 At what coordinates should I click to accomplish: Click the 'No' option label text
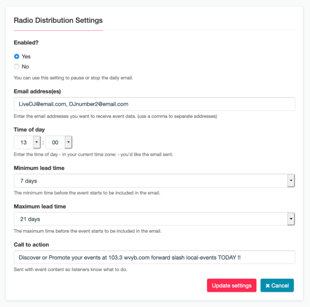[25, 67]
